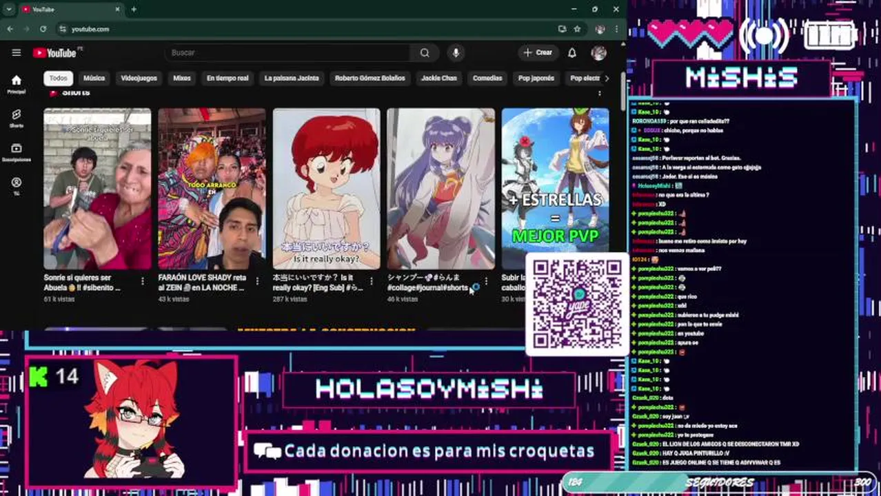The height and width of the screenshot is (496, 881).
Task: Reload the YouTube page
Action: coord(43,29)
